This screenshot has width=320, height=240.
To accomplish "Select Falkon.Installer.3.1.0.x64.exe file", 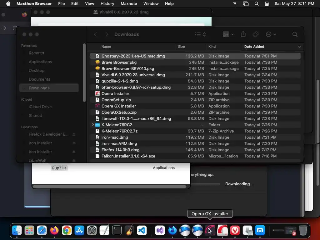I will (x=195, y=156).
